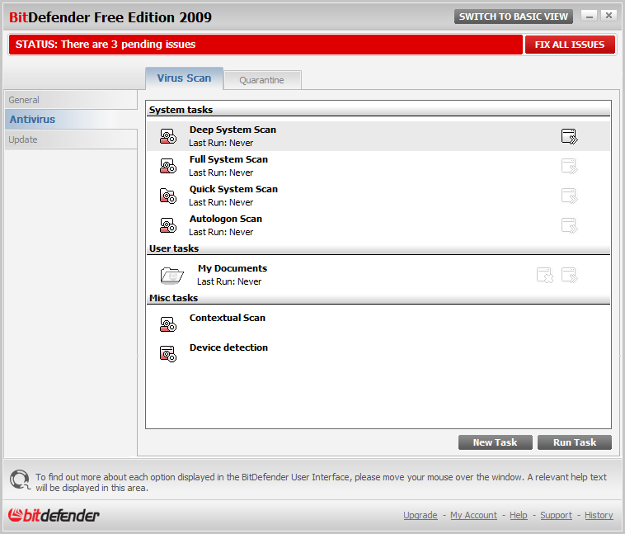Click the help magnifier icon at bottom
The height and width of the screenshot is (534, 625).
click(20, 480)
